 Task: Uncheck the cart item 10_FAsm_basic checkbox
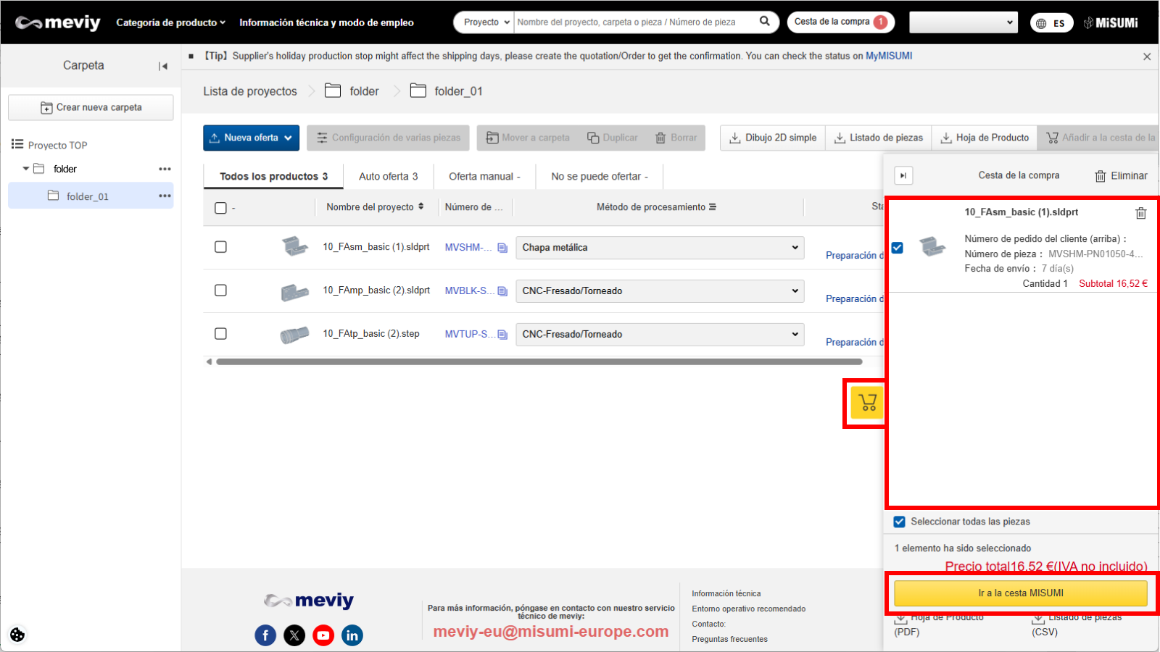[898, 248]
